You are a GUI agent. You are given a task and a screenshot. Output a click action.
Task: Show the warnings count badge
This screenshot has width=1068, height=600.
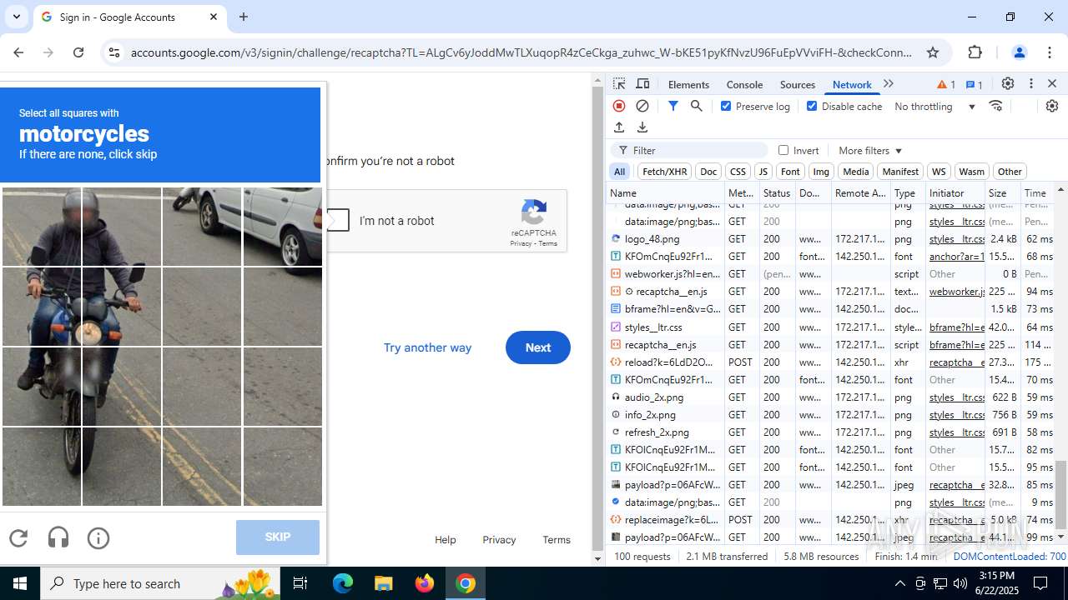[946, 84]
